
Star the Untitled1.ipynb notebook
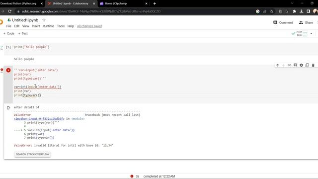coord(44,20)
